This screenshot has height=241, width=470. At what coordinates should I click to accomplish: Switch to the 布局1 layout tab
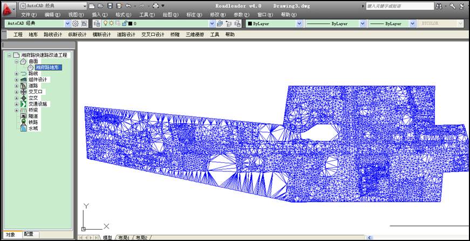click(124, 238)
